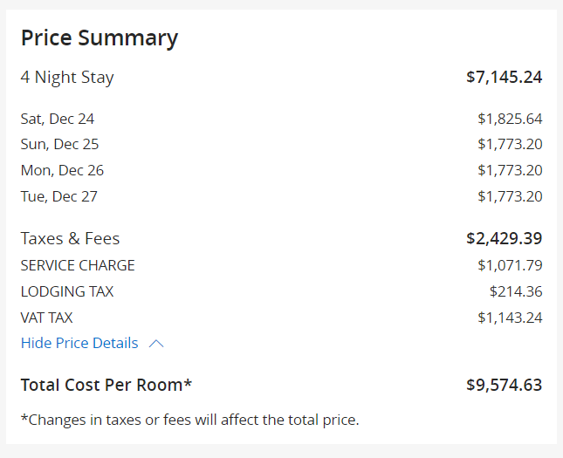Click the Price Summary heading
The width and height of the screenshot is (563, 458).
pos(100,38)
